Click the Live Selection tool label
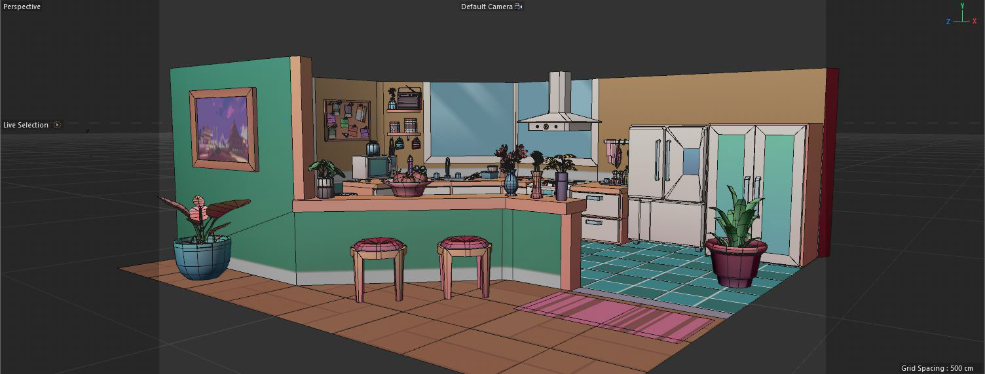 (26, 125)
